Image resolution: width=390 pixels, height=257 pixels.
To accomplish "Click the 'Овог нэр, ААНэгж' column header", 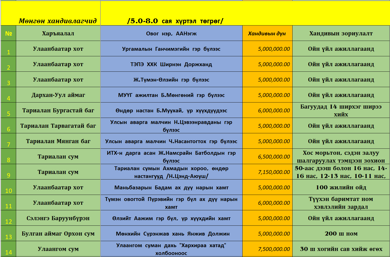I will [x=171, y=33].
